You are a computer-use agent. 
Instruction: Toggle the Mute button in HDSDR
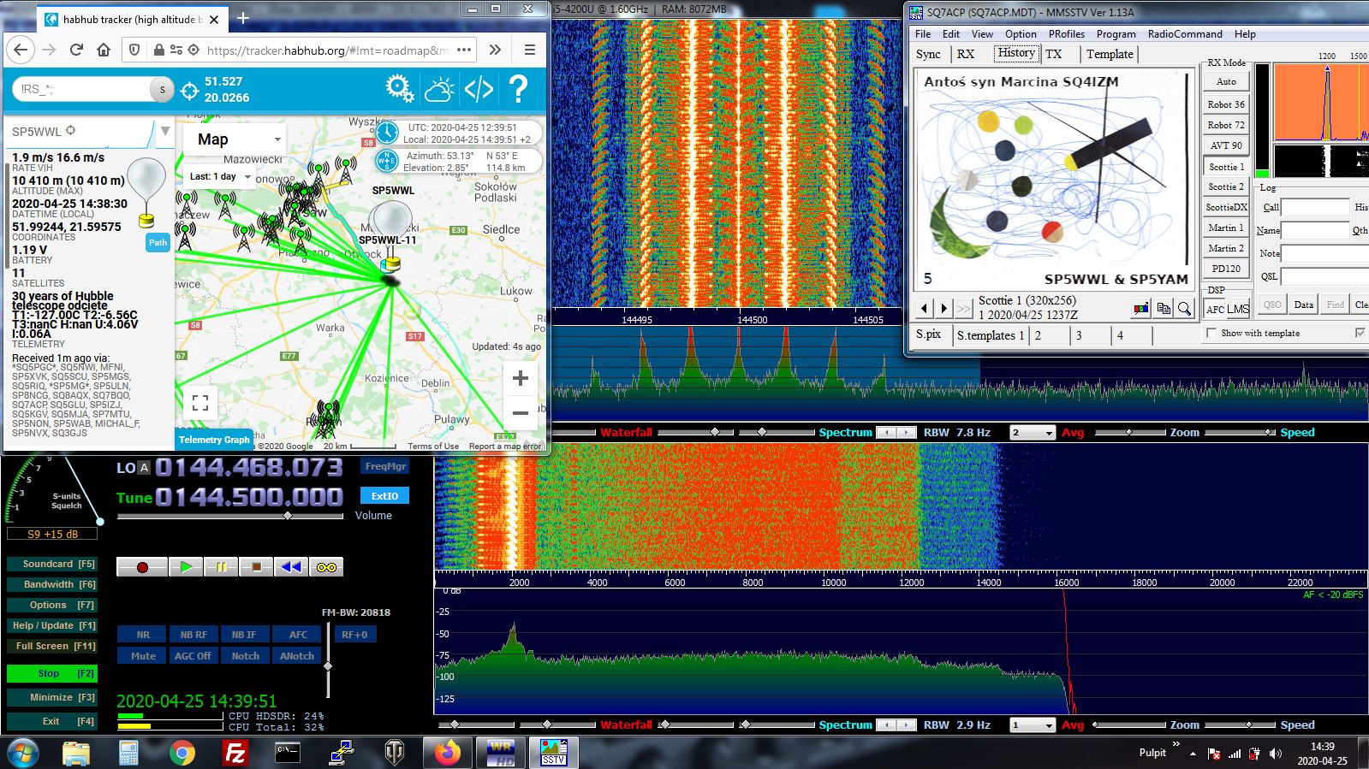coord(143,656)
